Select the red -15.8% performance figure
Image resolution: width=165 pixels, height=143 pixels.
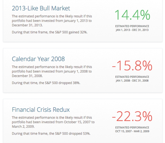[132, 66]
